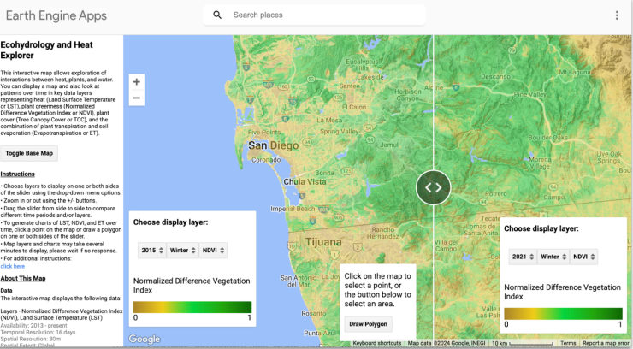Click Report a map error link

click(606, 343)
